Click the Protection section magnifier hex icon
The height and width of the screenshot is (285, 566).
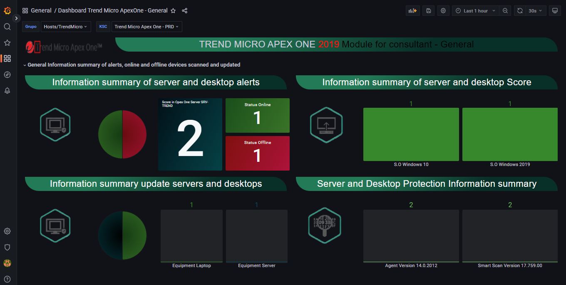[x=325, y=226]
